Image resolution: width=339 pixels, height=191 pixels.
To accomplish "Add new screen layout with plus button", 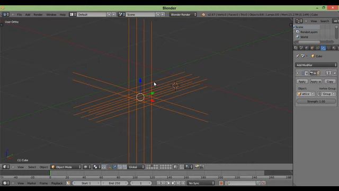I will (x=109, y=14).
